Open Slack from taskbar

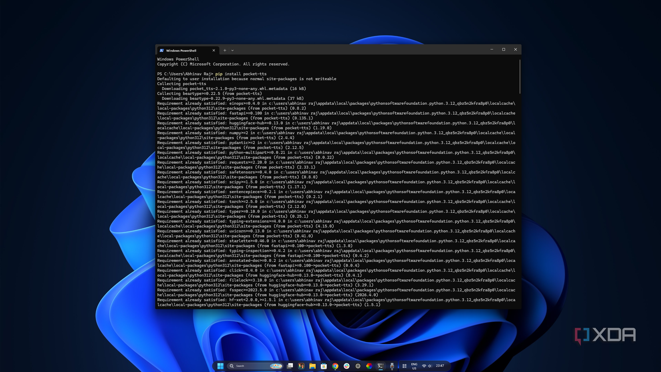point(347,366)
